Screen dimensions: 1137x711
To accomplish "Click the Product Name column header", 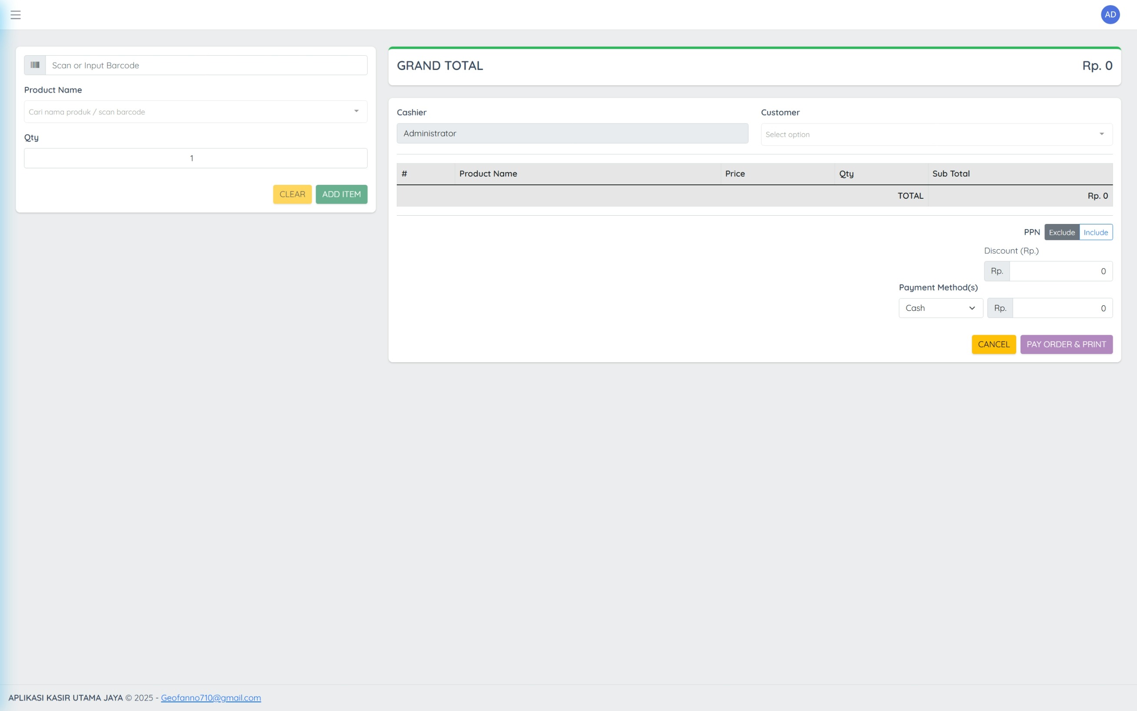I will [488, 174].
